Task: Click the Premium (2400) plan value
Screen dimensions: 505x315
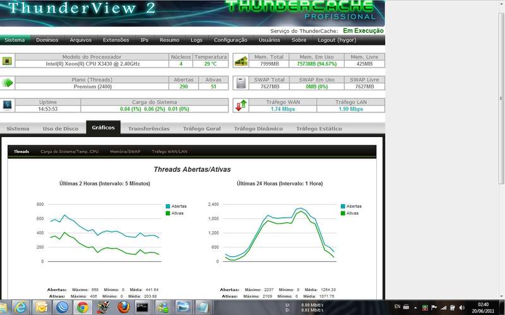Action: point(93,86)
